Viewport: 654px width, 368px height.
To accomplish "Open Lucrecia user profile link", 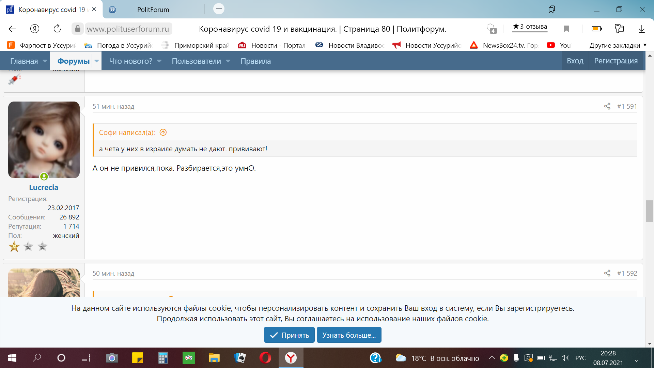I will point(44,187).
